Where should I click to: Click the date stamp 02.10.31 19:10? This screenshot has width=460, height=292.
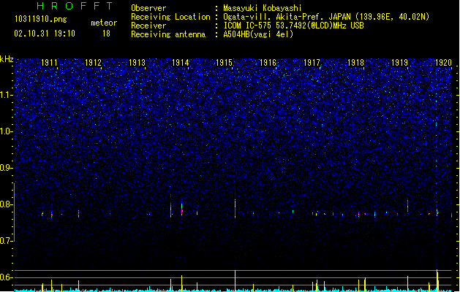click(45, 34)
